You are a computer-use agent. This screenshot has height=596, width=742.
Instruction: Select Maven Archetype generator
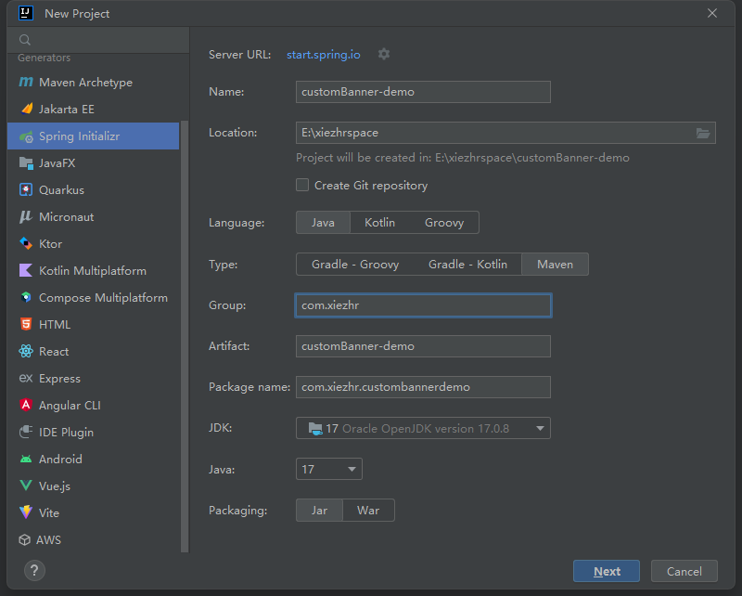point(94,83)
